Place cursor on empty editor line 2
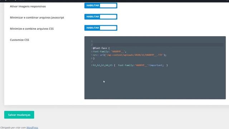 pyautogui.click(x=158, y=44)
